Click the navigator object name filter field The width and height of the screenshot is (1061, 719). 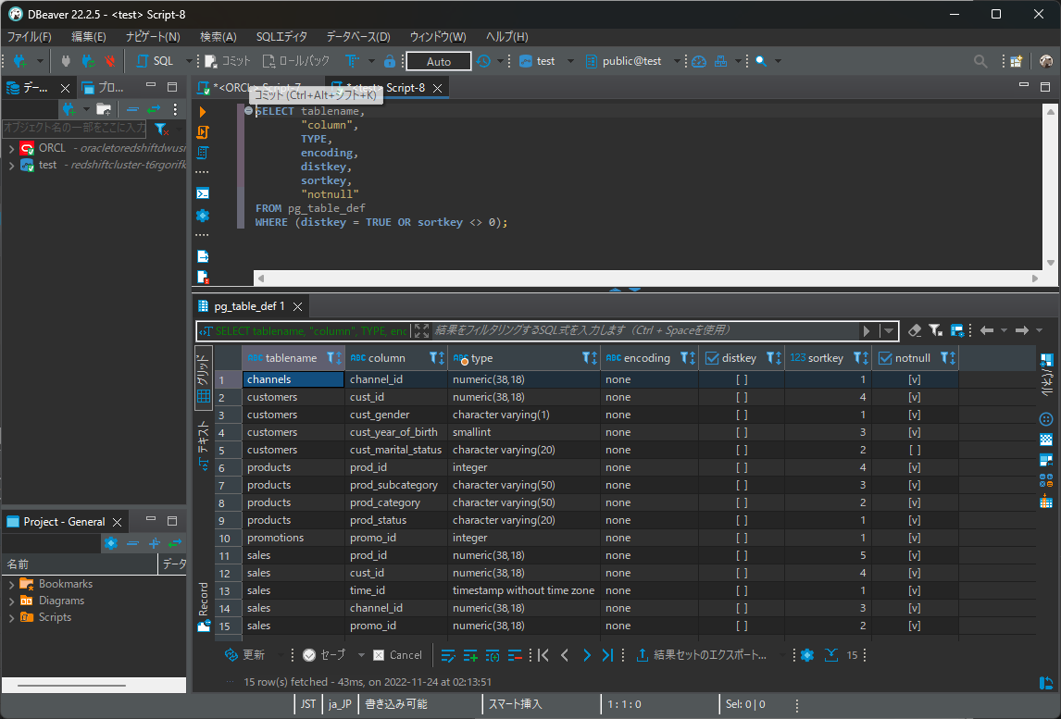(74, 128)
